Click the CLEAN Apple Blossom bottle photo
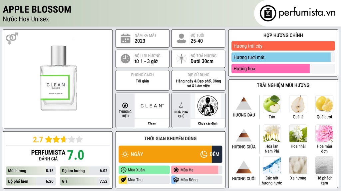This screenshot has height=191, width=341. coord(58,78)
